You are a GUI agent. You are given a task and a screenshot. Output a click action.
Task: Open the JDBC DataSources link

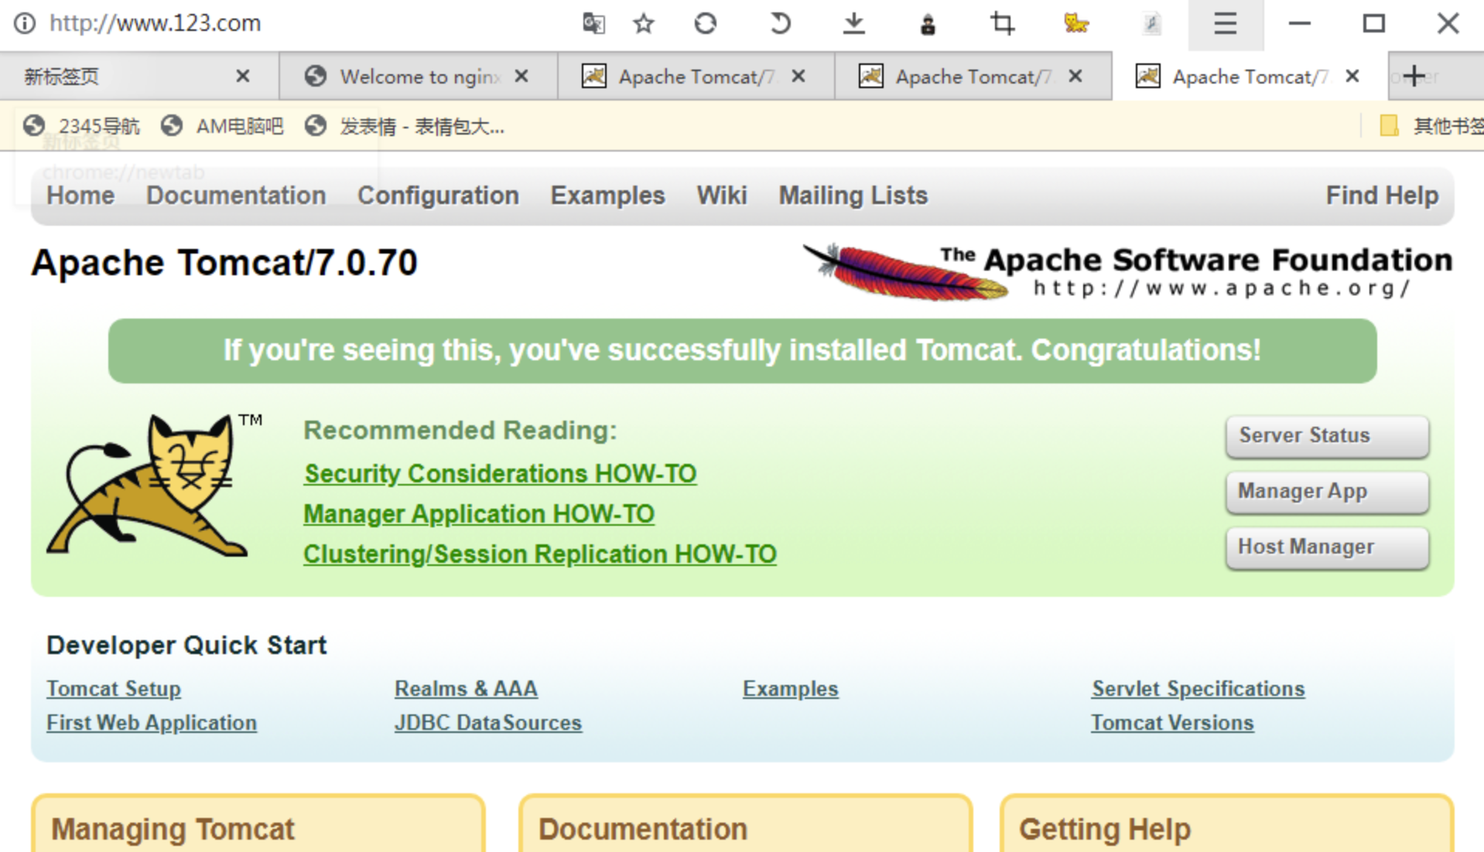click(x=488, y=722)
